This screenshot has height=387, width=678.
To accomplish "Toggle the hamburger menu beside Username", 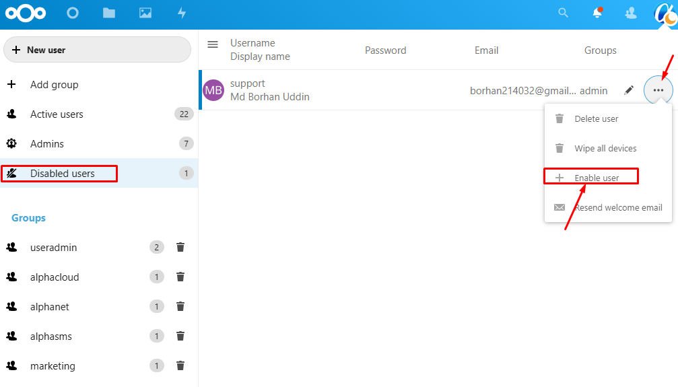I will coord(213,44).
